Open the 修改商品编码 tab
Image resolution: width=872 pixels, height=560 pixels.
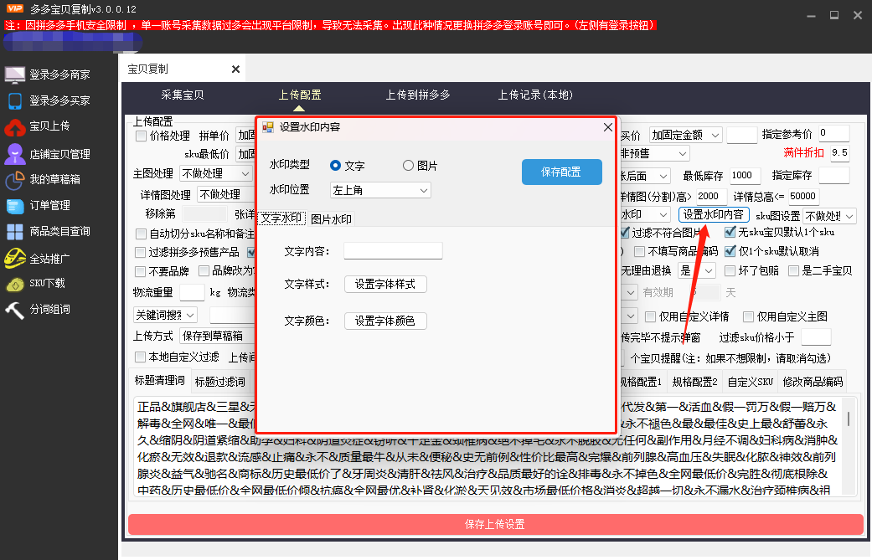813,382
